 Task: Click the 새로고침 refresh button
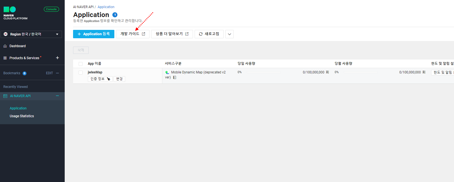(209, 34)
